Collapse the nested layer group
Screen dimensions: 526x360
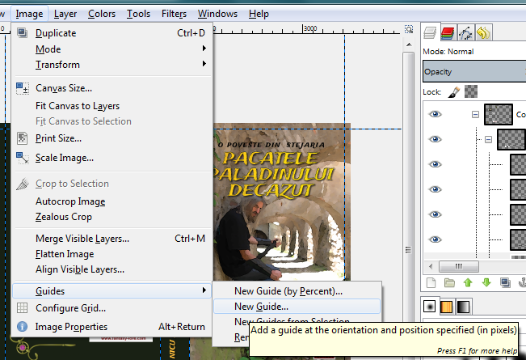point(488,139)
